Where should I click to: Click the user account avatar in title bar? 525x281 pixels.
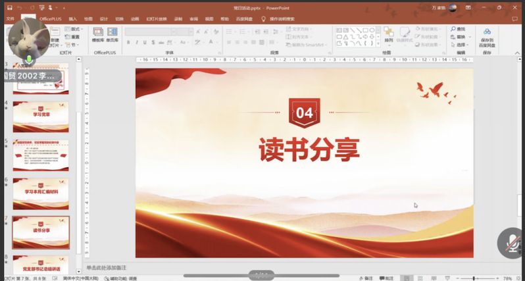[x=453, y=8]
